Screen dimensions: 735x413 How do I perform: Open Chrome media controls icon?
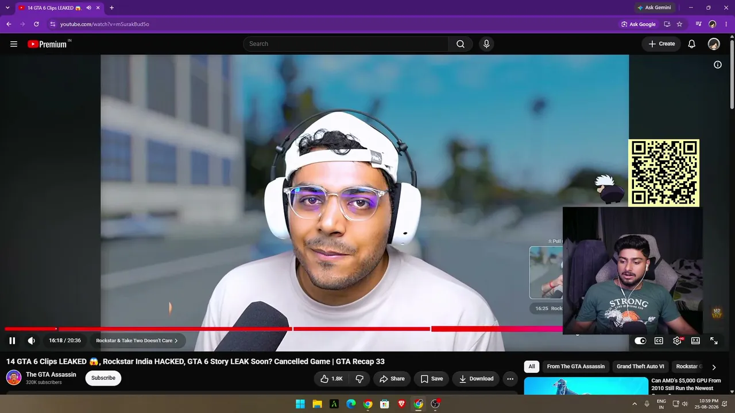pos(698,24)
